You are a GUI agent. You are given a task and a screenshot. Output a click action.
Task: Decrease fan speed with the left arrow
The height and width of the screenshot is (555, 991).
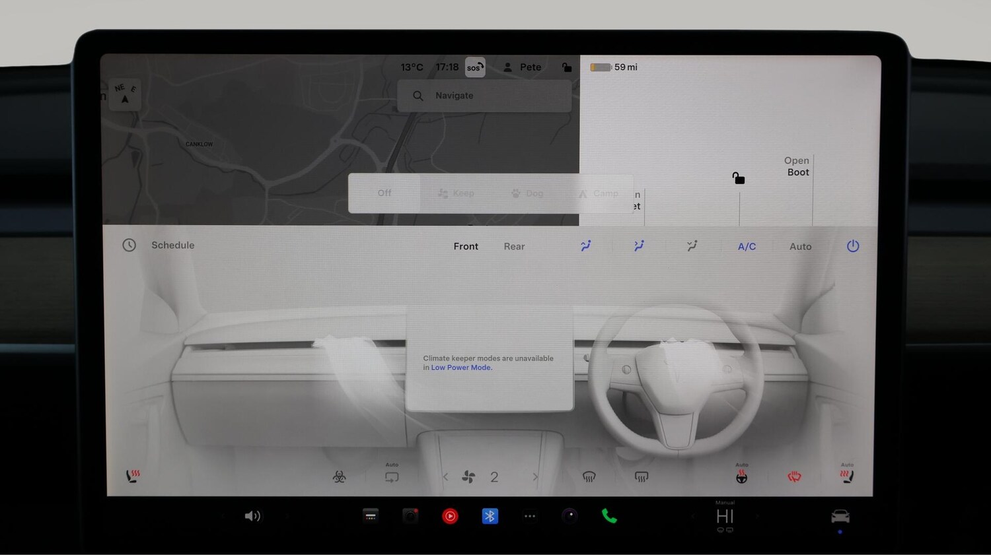point(445,477)
